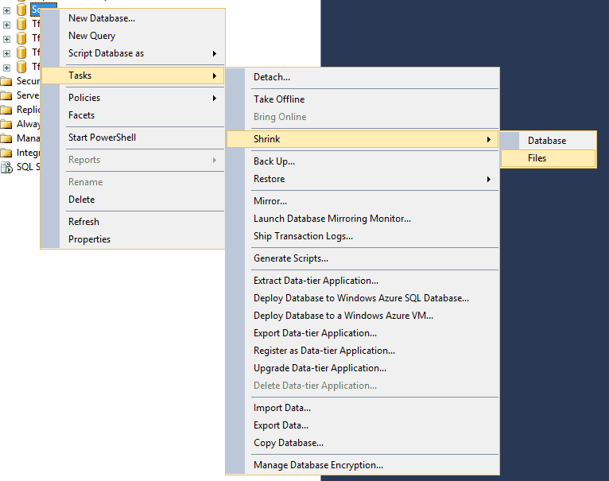
Task: Select Files under Shrink submenu
Action: tap(548, 158)
